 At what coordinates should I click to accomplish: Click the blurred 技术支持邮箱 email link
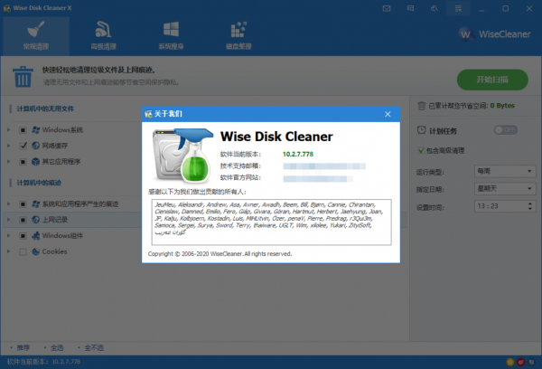pos(324,166)
